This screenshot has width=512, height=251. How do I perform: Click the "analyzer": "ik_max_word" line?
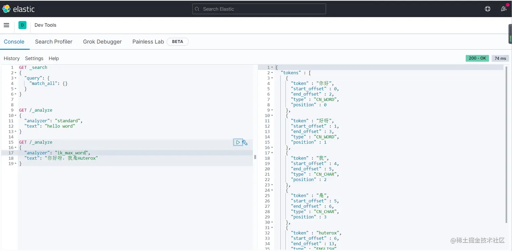tap(57, 153)
